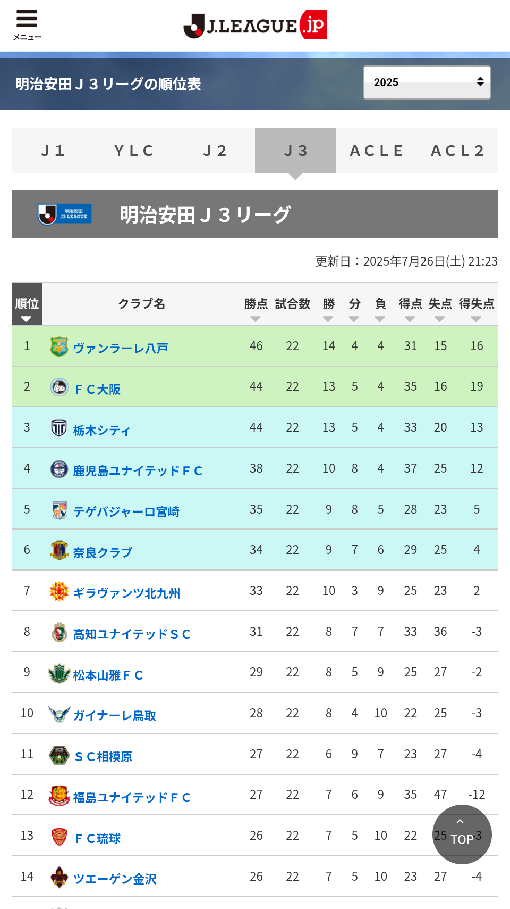Click the FC Osaka club crest
Viewport: 510px width, 909px height.
(59, 387)
